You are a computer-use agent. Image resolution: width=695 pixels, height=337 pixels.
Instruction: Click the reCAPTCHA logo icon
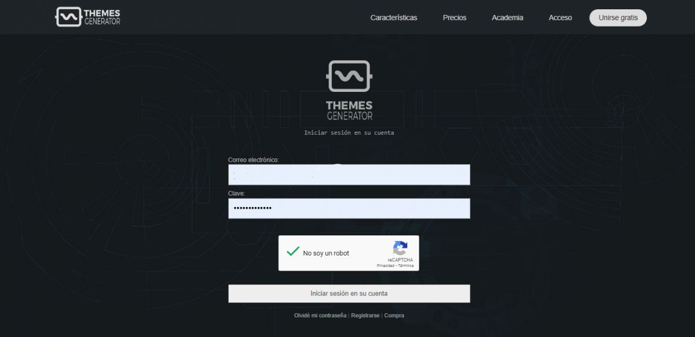pos(400,249)
